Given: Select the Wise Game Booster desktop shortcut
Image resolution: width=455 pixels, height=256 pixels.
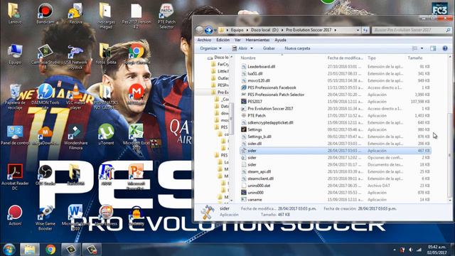Looking at the screenshot, I should [x=45, y=218].
